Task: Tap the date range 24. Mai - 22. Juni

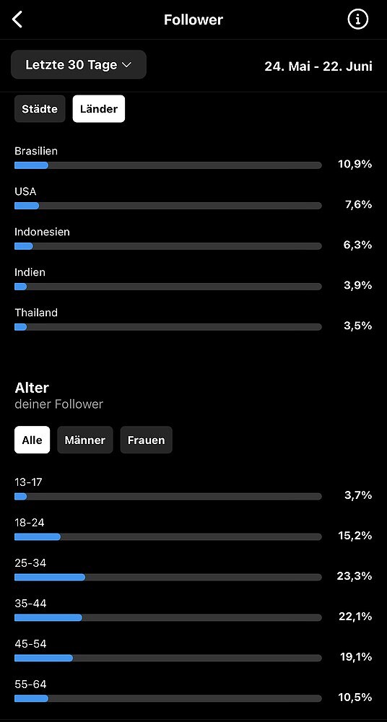Action: [318, 66]
